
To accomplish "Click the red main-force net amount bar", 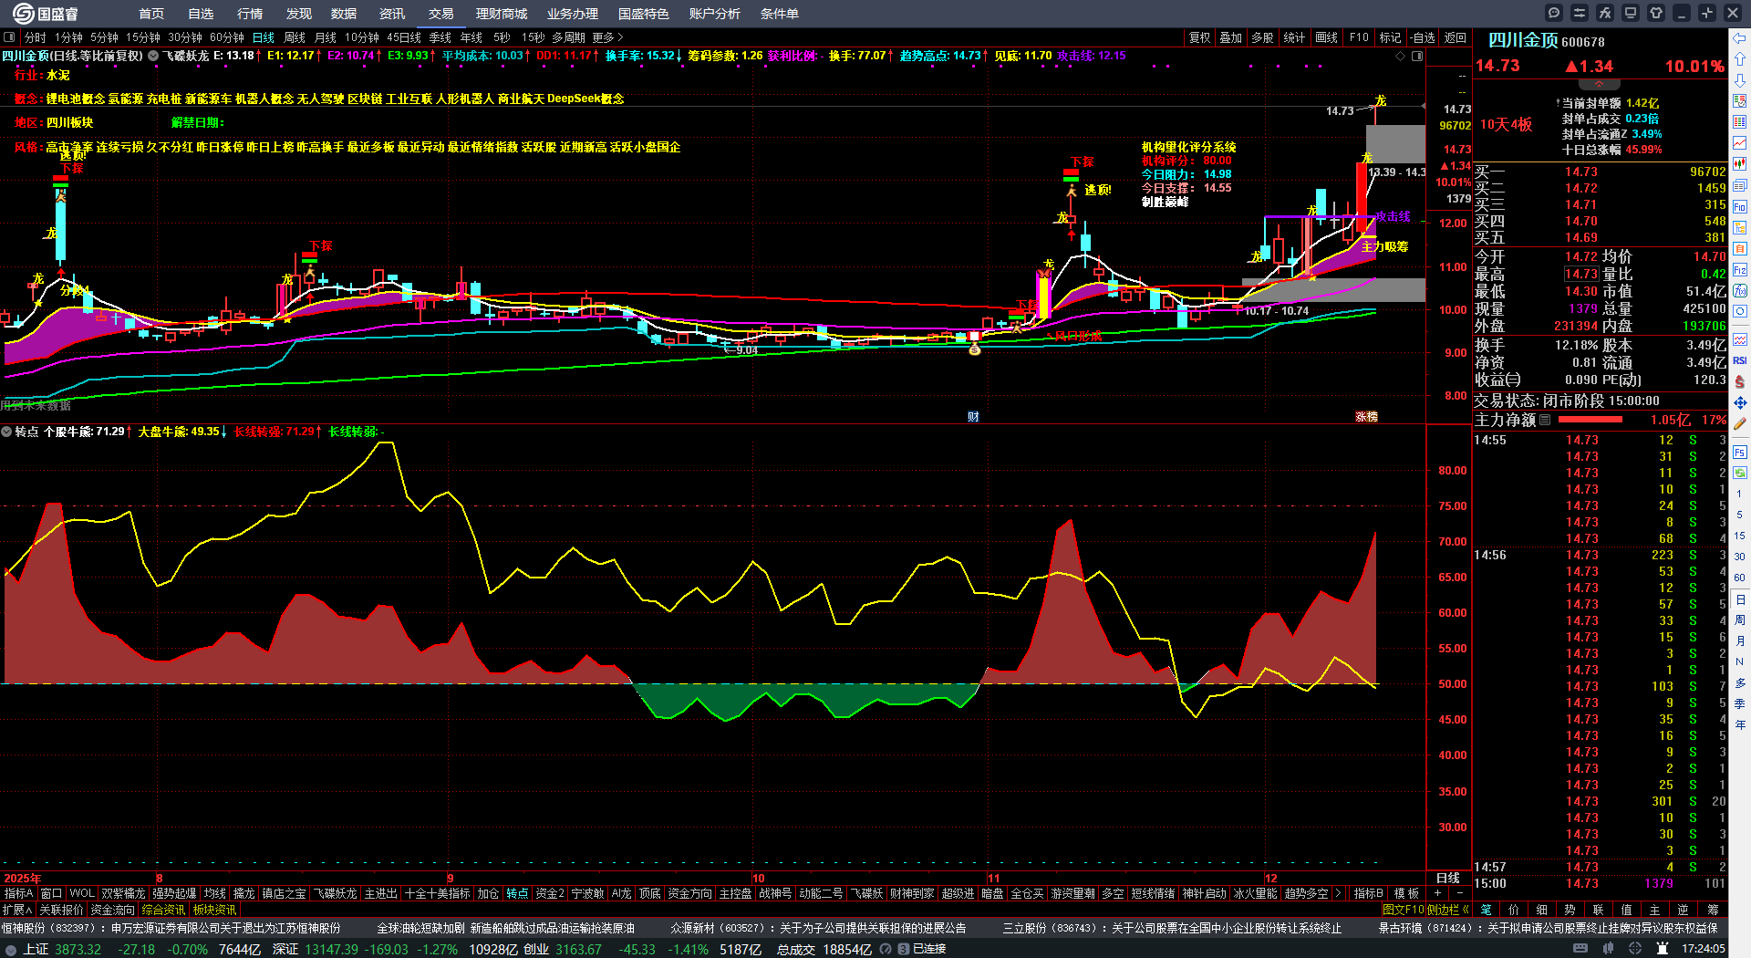I will (1590, 420).
